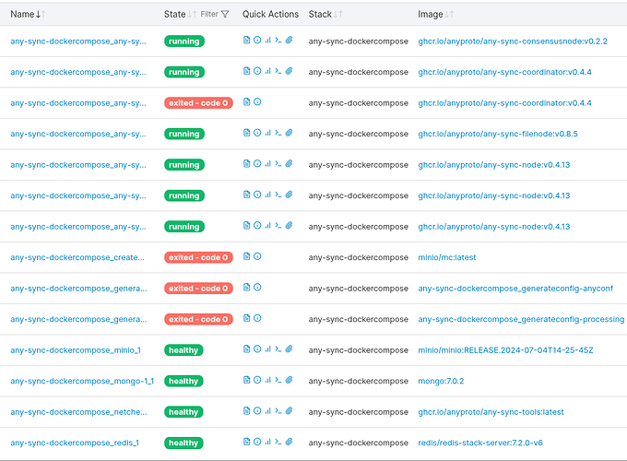
Task: Open the minio/mc:latest image link
Action: pos(447,257)
